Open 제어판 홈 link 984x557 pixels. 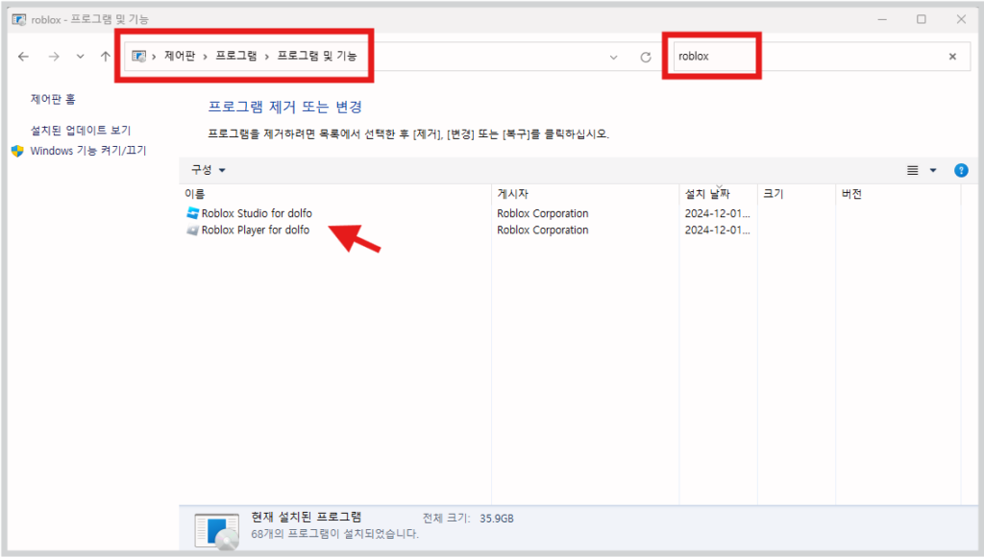click(x=53, y=99)
